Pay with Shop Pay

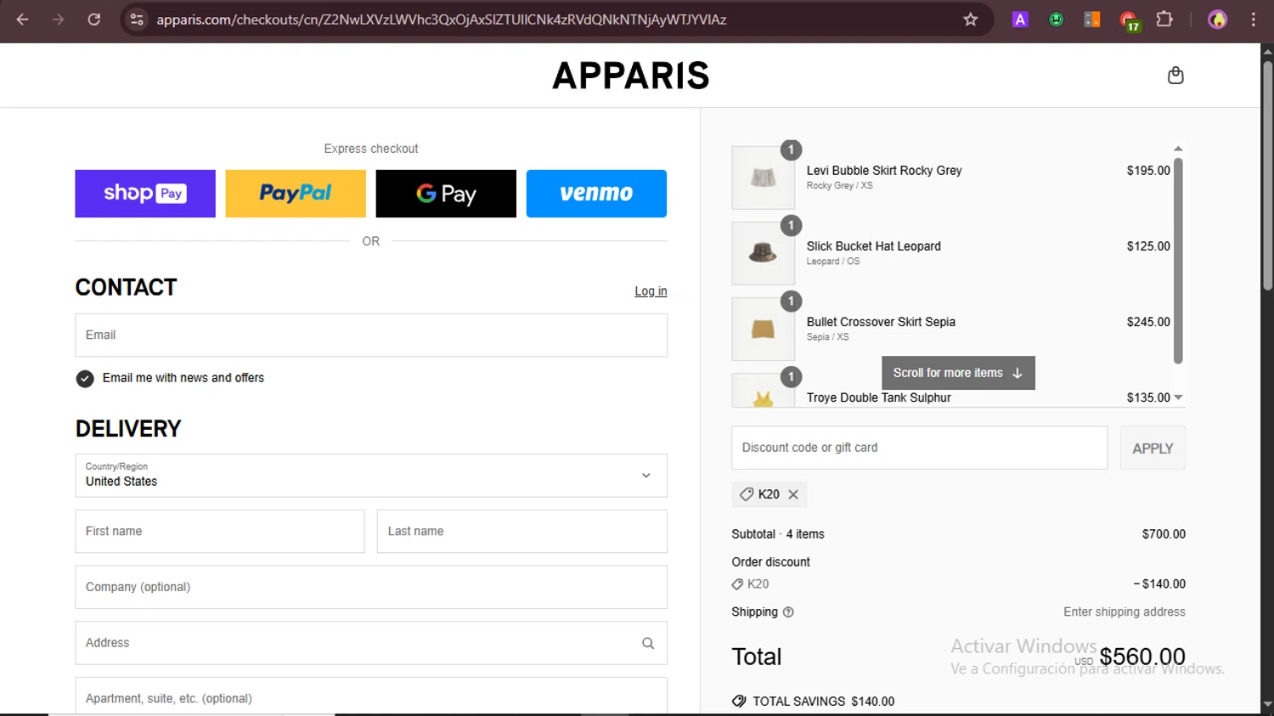click(x=145, y=194)
